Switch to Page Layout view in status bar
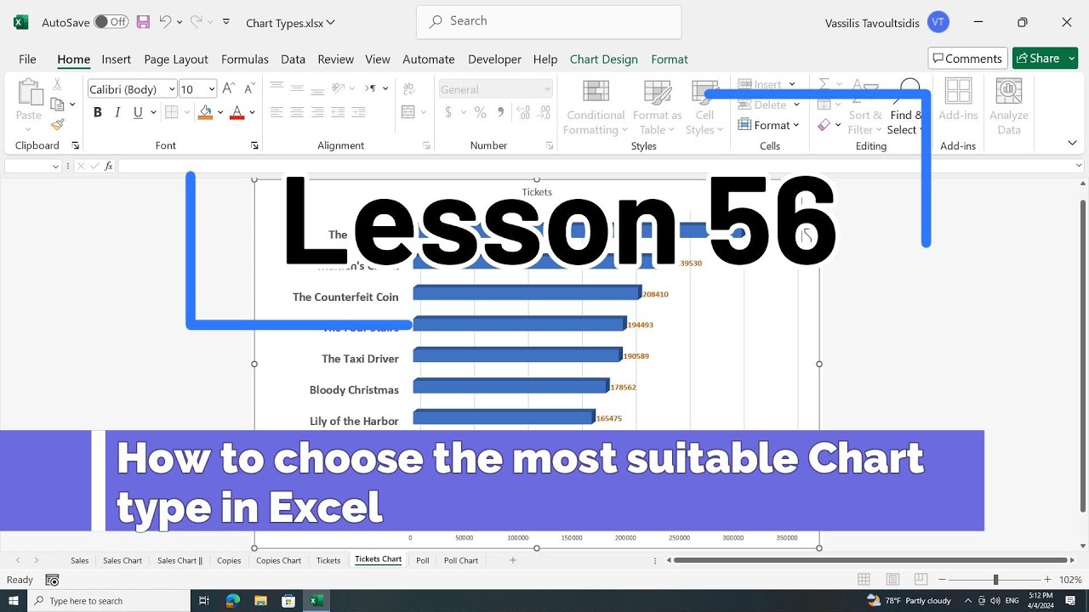 [892, 580]
